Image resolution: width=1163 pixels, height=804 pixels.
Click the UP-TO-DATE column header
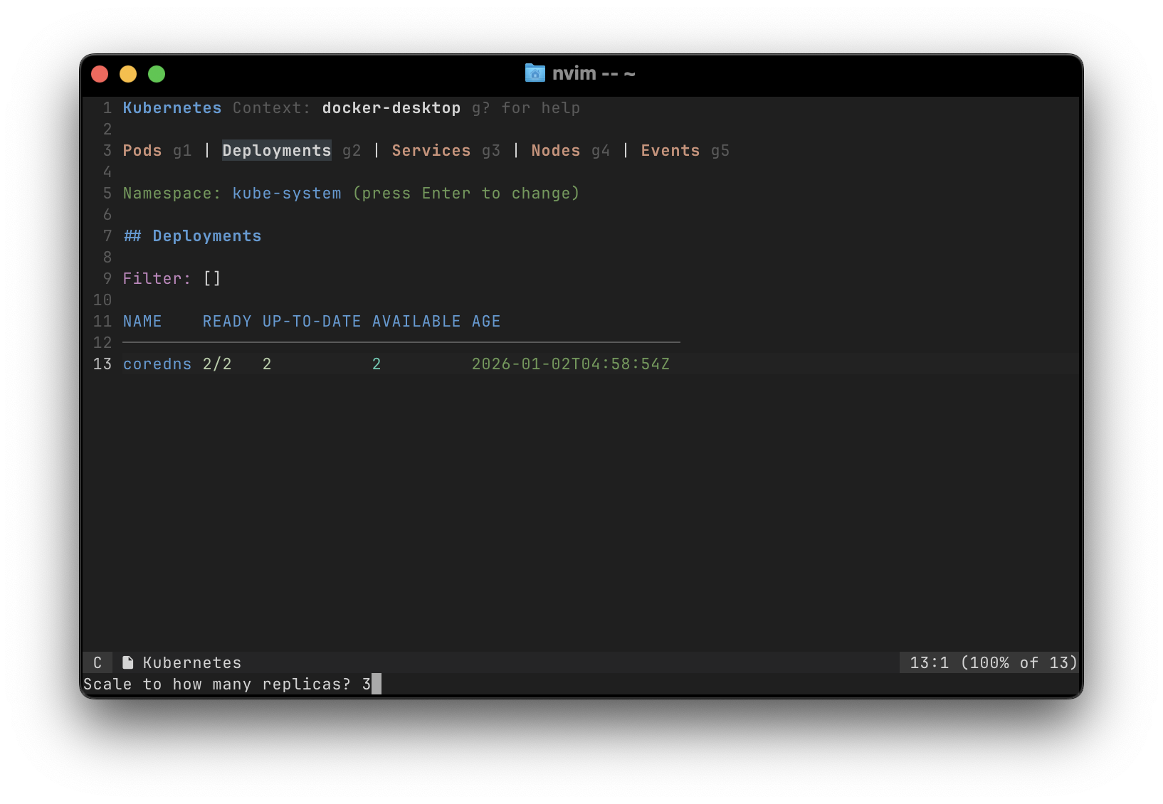click(x=312, y=322)
